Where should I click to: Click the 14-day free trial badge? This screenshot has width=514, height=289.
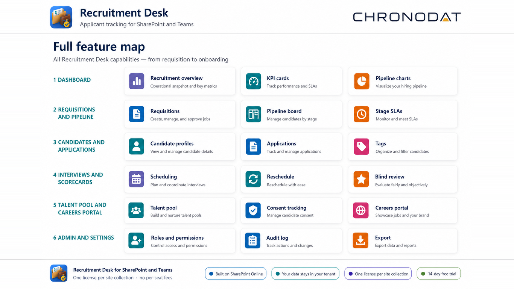[x=439, y=274]
